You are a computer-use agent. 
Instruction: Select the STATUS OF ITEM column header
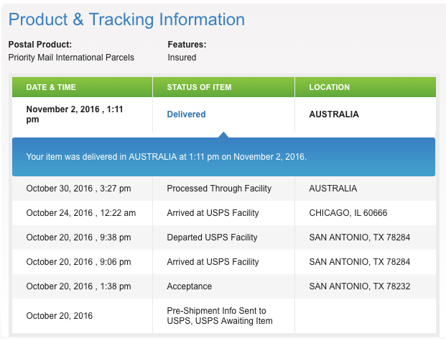199,87
